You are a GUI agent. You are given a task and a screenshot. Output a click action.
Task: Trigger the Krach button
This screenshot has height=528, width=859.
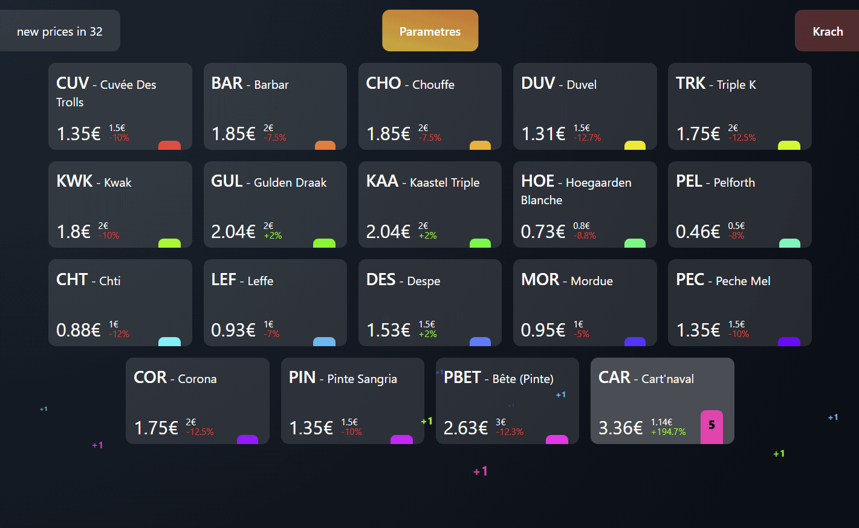(x=826, y=31)
